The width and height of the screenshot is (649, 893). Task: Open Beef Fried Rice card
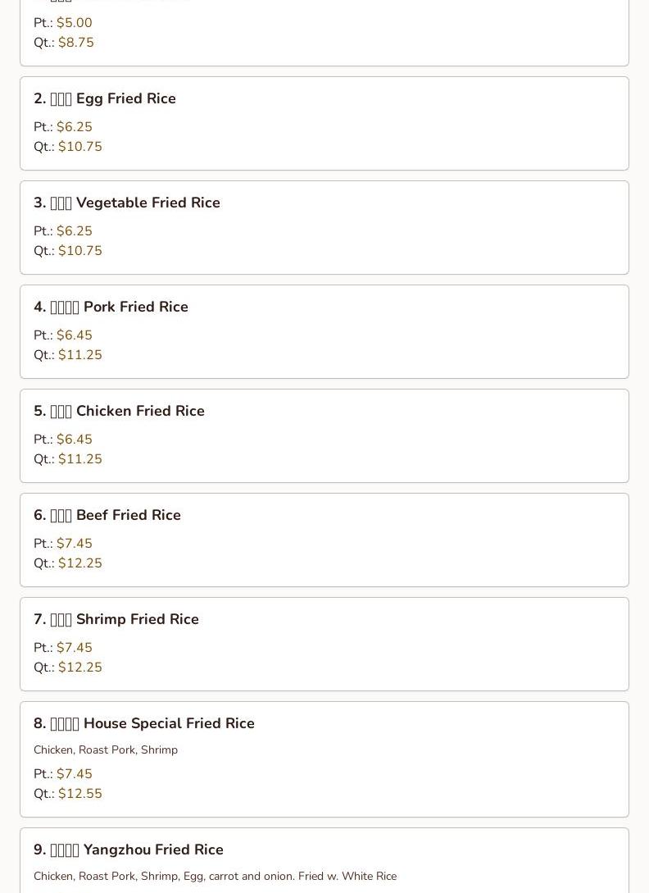pyautogui.click(x=324, y=540)
